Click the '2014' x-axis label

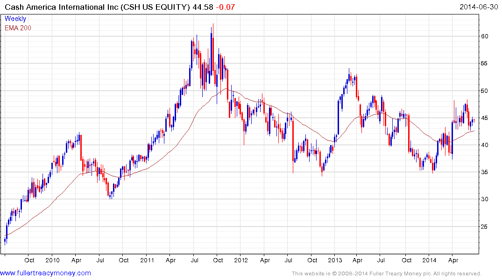(429, 260)
